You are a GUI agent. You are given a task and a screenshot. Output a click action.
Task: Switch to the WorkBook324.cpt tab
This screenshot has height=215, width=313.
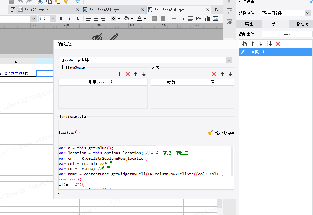104,10
